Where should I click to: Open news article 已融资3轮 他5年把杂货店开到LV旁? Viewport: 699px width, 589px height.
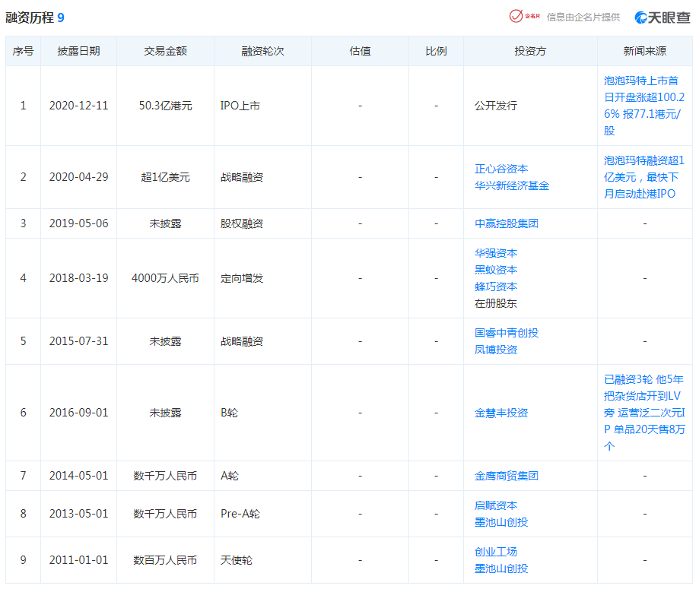[x=644, y=412]
